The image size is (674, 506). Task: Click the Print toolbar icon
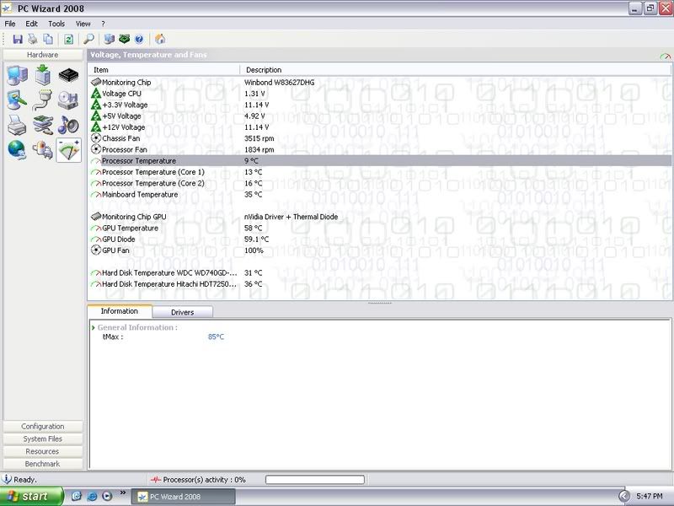point(33,39)
